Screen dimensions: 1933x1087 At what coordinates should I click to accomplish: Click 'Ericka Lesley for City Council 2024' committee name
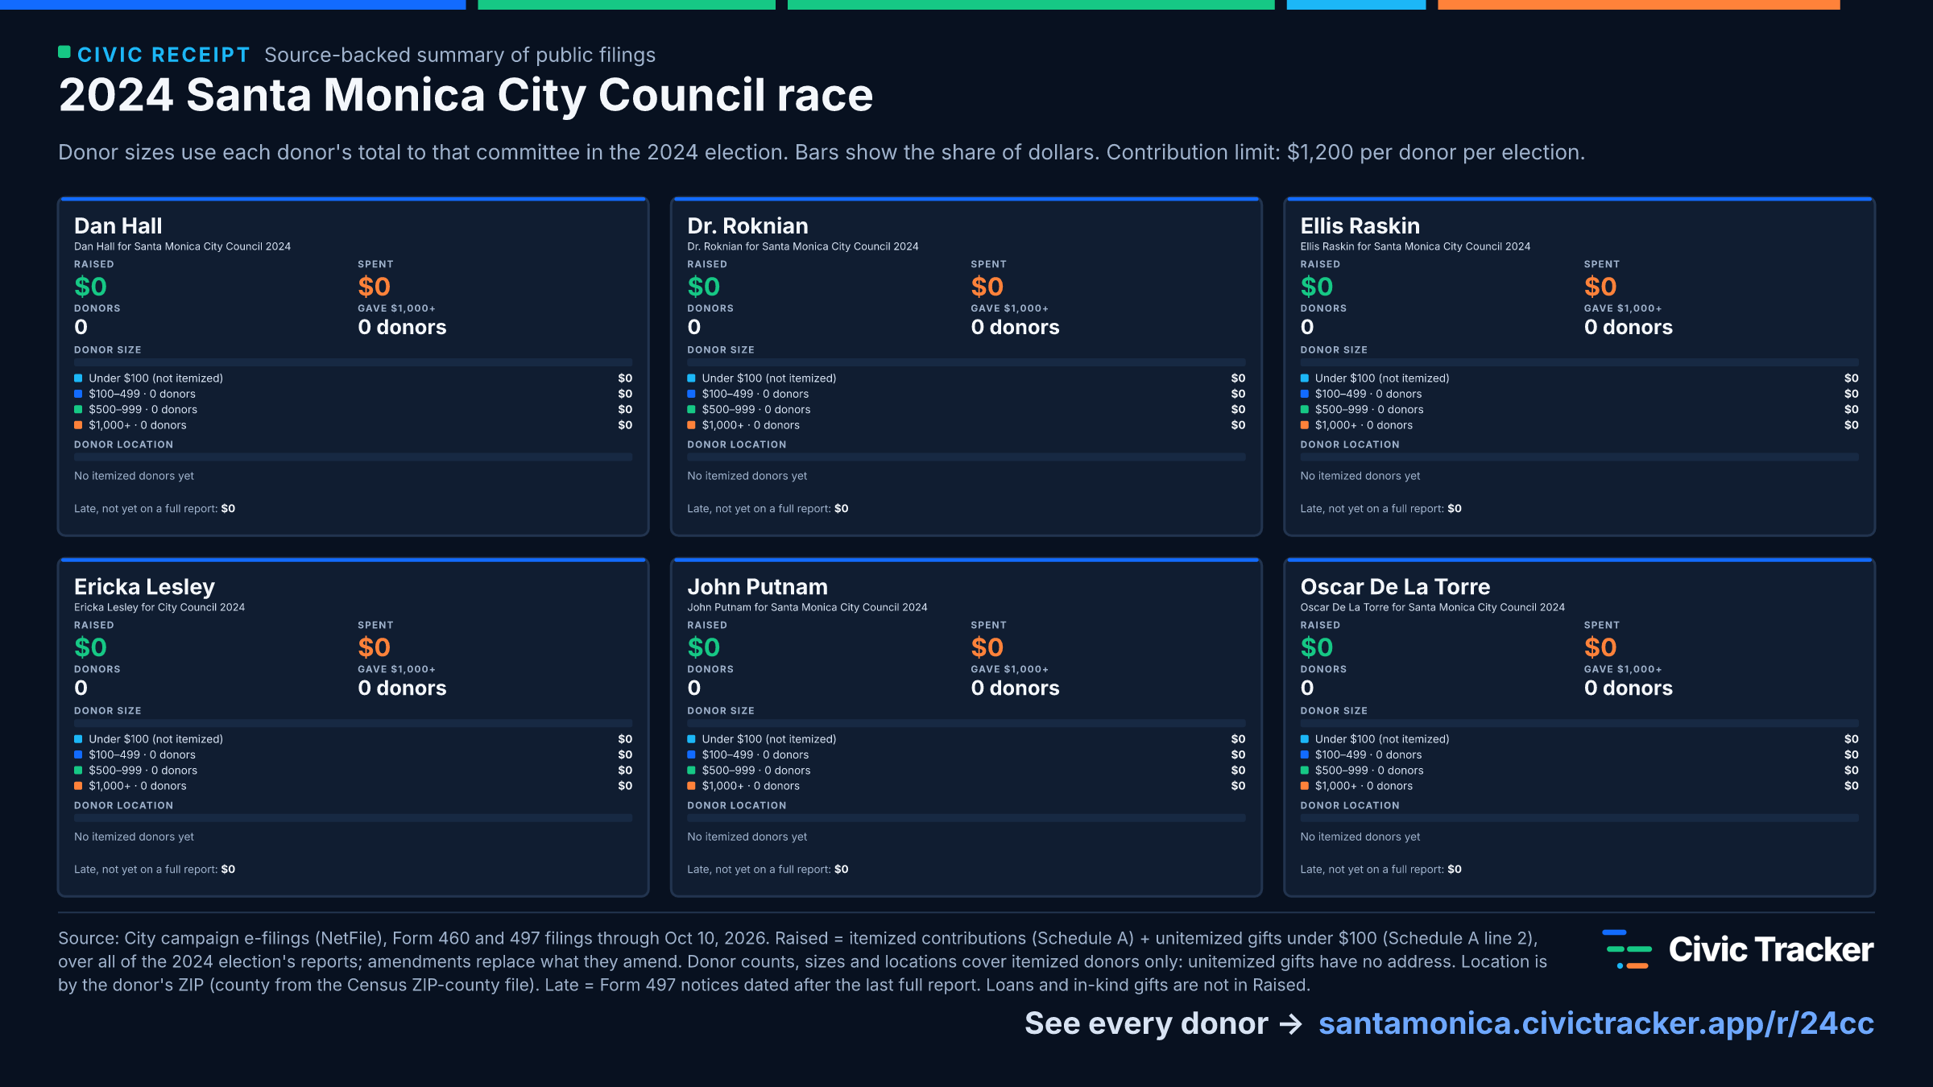coord(159,607)
